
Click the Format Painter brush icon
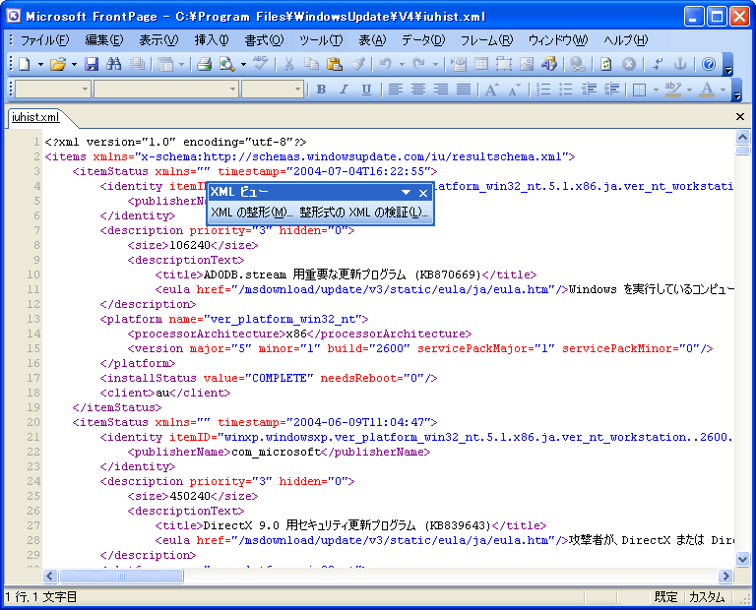(357, 64)
